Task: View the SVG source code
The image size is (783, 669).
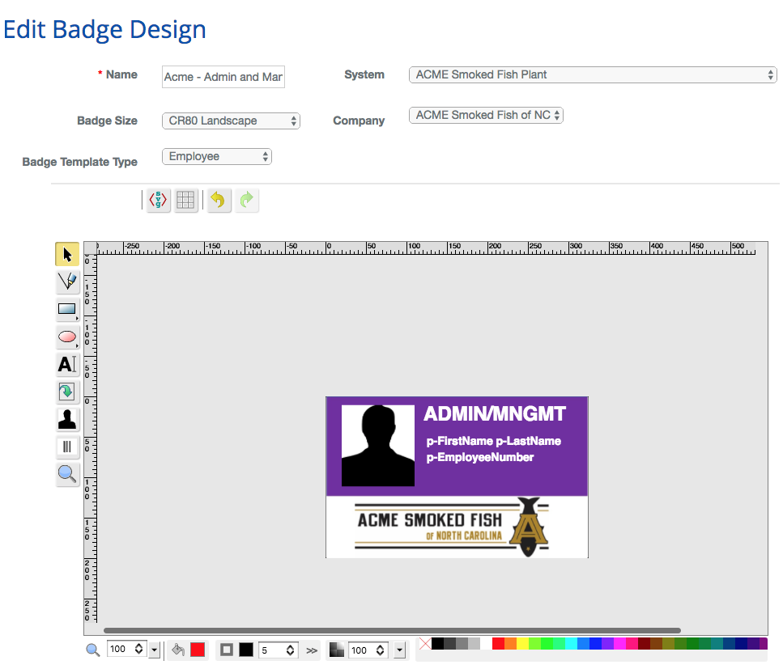Action: tap(157, 200)
